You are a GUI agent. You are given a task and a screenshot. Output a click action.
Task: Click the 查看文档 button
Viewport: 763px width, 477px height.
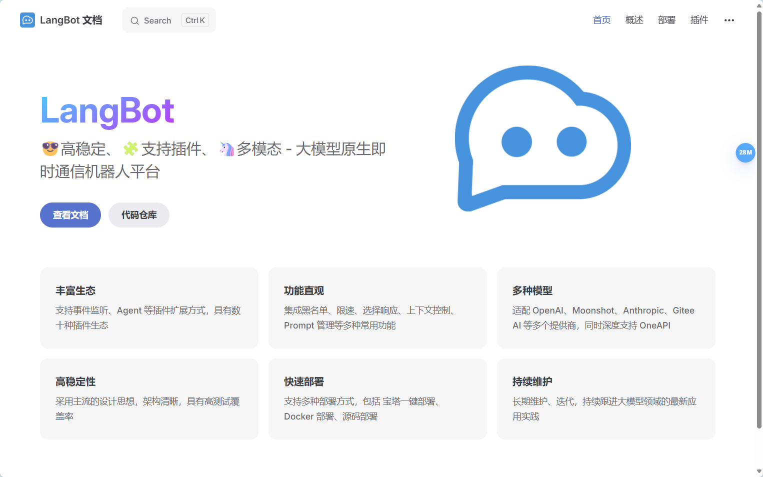(70, 215)
